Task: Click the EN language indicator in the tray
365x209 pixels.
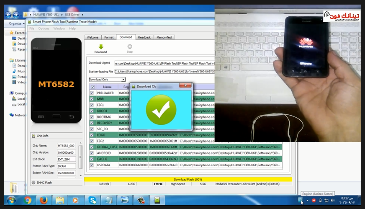Action: pyautogui.click(x=300, y=200)
